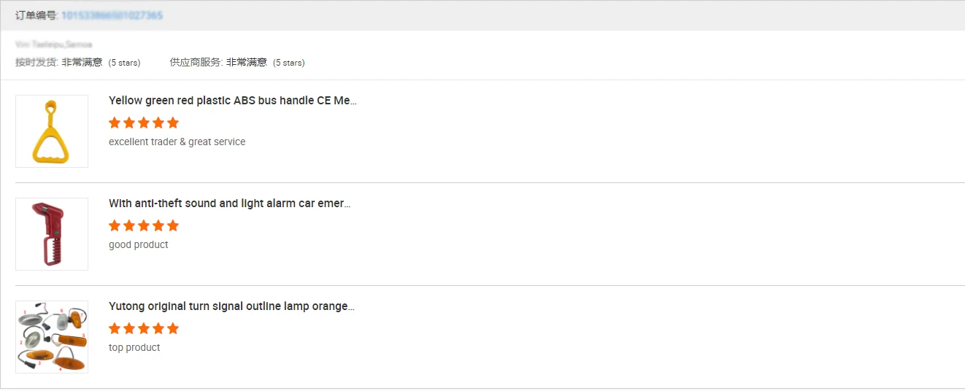Click the 供应商服务 rating label

(x=195, y=63)
